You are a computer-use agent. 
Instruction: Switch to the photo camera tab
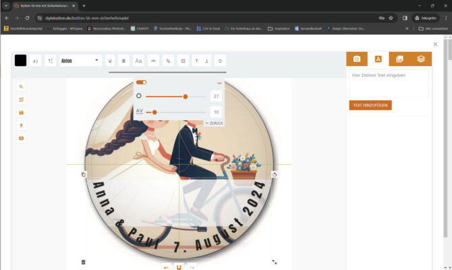point(357,59)
